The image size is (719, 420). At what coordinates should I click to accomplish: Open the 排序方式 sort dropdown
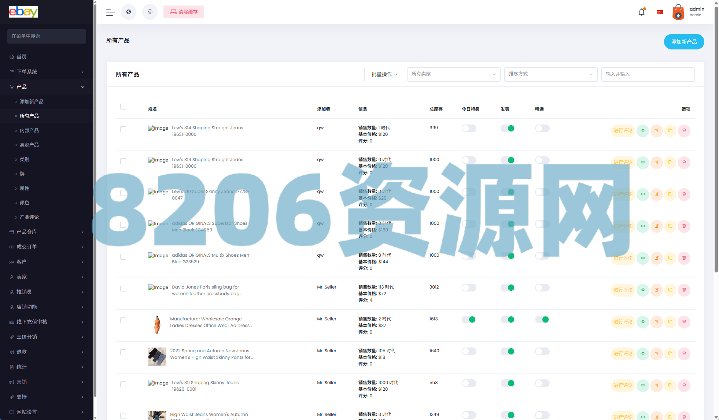(x=550, y=74)
